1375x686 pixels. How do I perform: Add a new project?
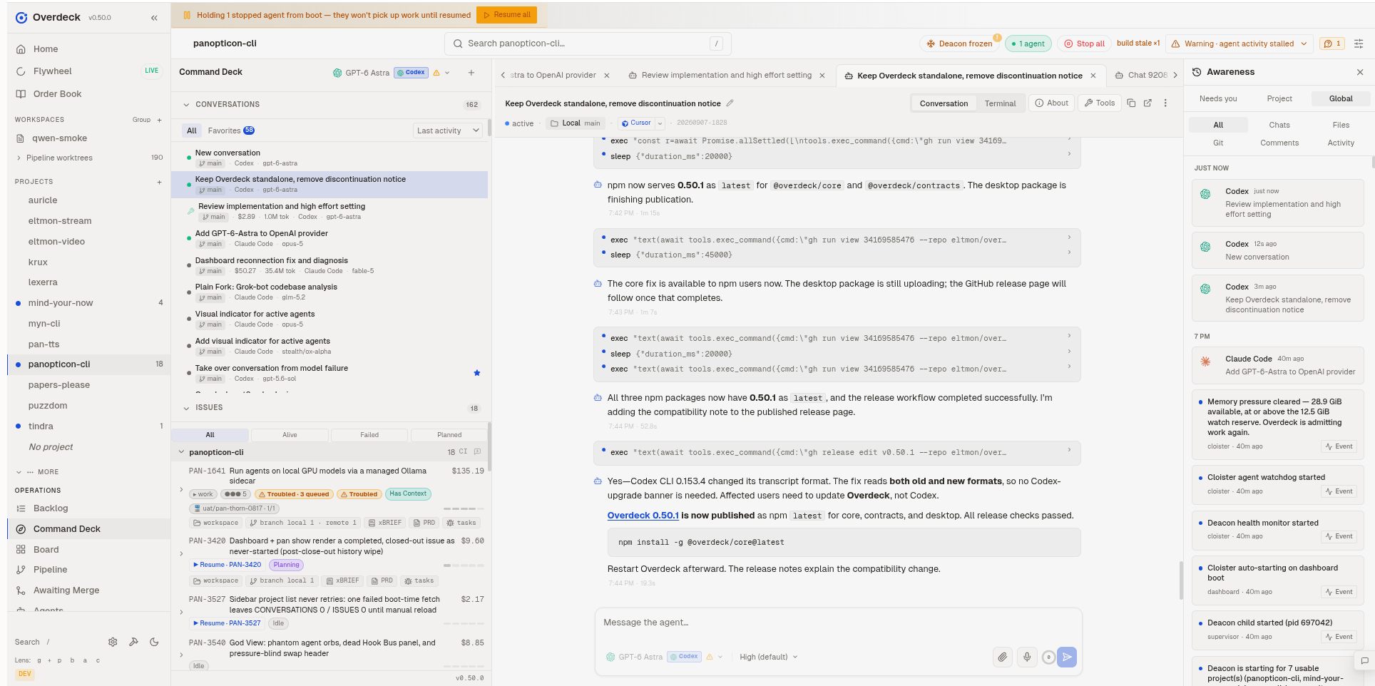pyautogui.click(x=159, y=182)
